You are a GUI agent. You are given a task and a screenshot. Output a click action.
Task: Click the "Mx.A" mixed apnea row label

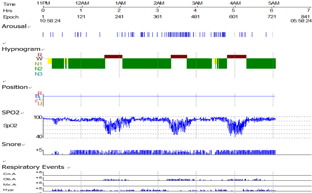point(10,185)
